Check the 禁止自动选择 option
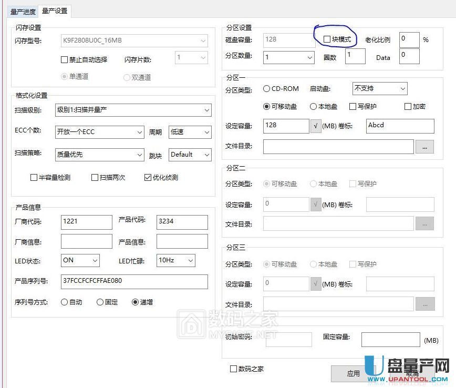This screenshot has height=388, width=456. coord(64,59)
